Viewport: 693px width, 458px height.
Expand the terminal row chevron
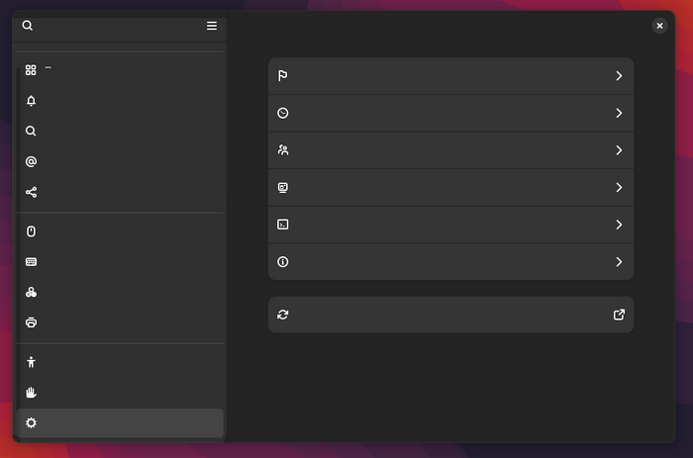tap(619, 225)
